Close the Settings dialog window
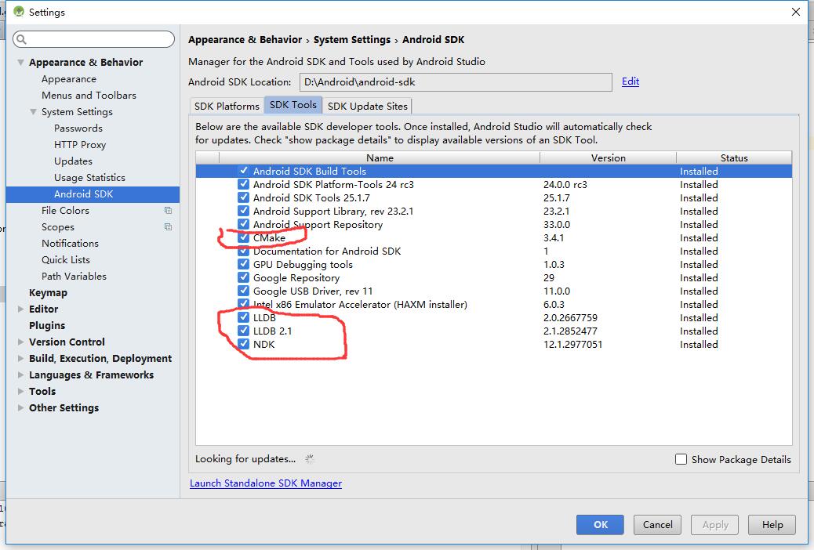Viewport: 814px width, 550px height. click(795, 12)
